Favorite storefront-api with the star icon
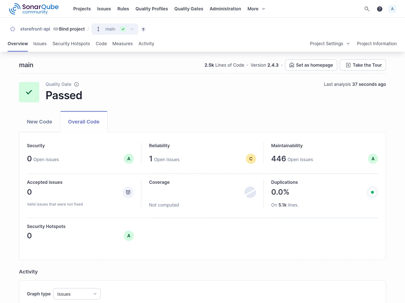The height and width of the screenshot is (303, 405). (x=13, y=29)
